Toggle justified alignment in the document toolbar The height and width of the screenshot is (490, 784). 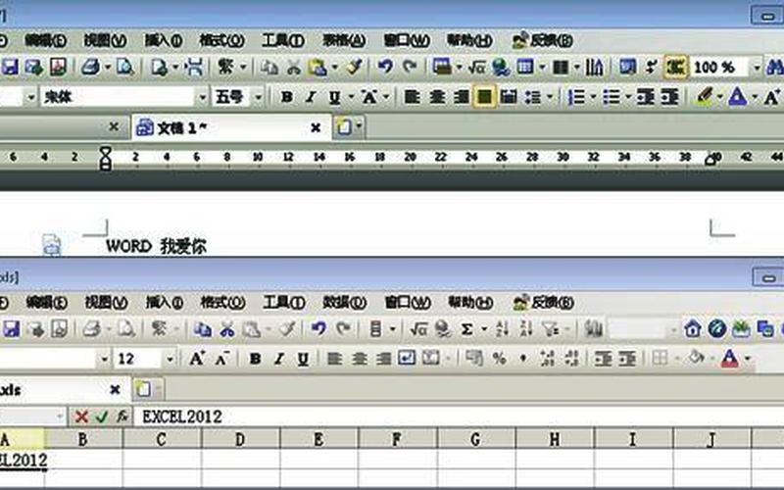point(484,96)
